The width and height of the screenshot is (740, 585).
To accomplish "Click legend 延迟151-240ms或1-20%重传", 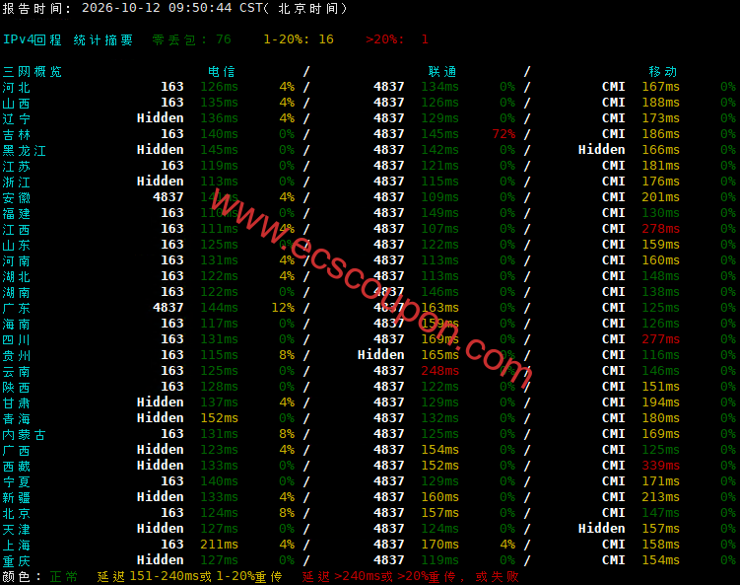I will (190, 577).
